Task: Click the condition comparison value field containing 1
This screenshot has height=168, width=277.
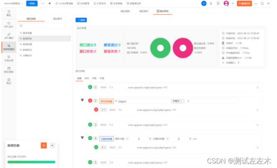Action: click(x=212, y=101)
